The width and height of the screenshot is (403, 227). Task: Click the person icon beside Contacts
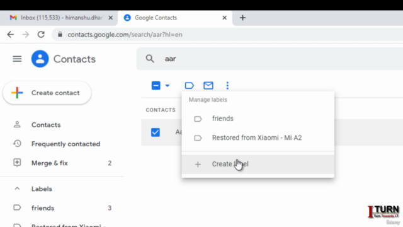click(x=17, y=125)
